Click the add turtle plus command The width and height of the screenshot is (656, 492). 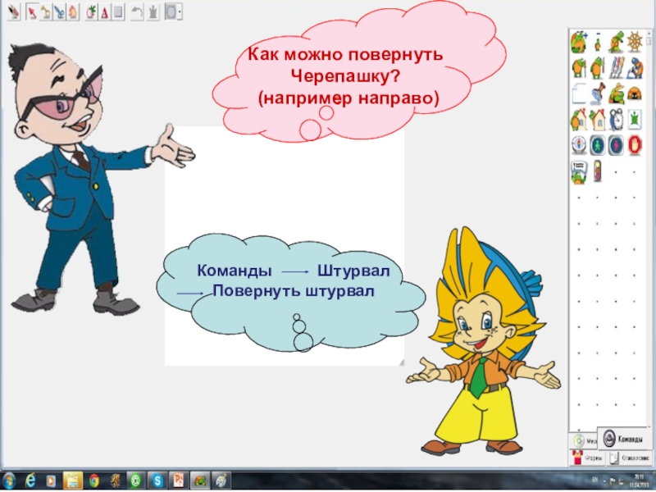[x=580, y=42]
